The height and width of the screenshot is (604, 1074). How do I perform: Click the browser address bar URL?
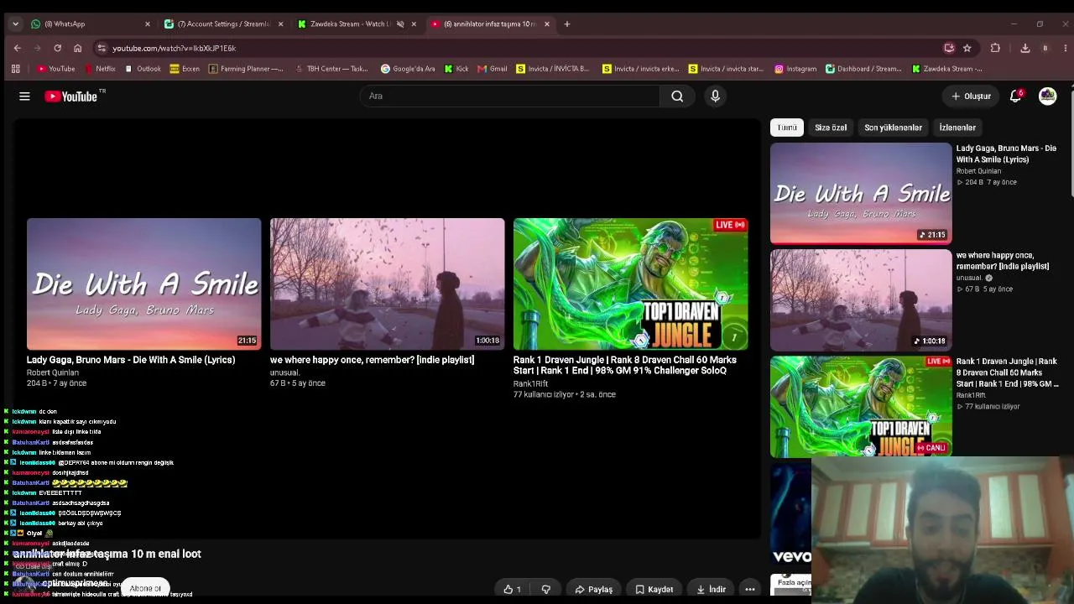(x=174, y=48)
